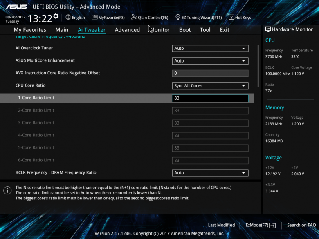Click the +5V 5.040 V reading

point(297,174)
